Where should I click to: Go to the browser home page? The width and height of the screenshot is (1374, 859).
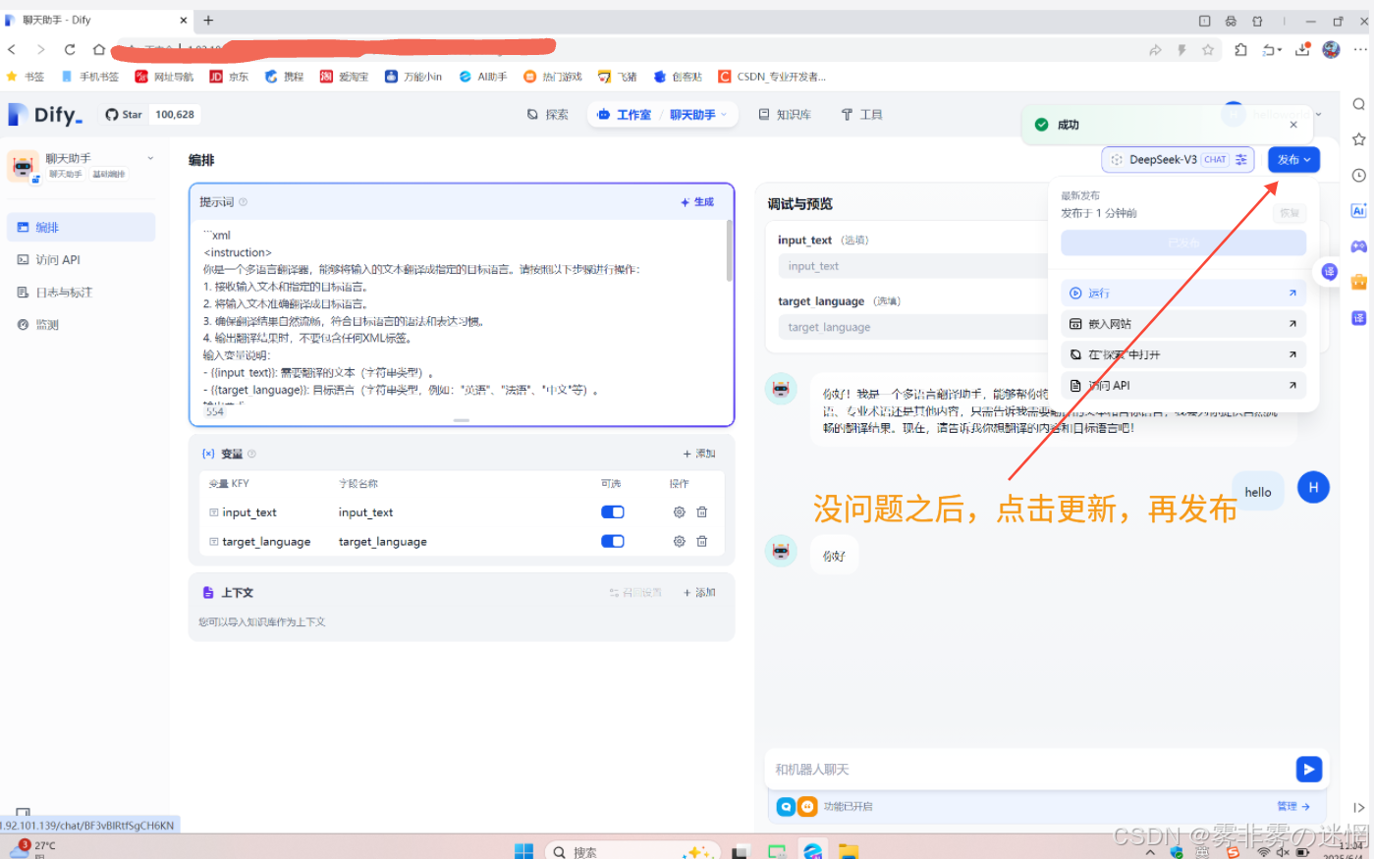[x=98, y=49]
